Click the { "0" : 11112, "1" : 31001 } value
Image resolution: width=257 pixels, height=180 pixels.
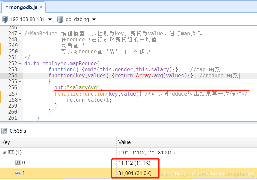(x=147, y=153)
